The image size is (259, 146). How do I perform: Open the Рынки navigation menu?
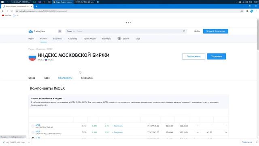43,39
